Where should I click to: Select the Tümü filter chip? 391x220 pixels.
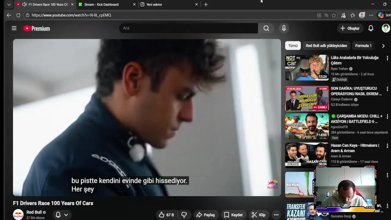point(293,46)
